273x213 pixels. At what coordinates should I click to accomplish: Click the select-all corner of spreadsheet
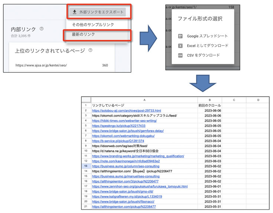point(86,100)
